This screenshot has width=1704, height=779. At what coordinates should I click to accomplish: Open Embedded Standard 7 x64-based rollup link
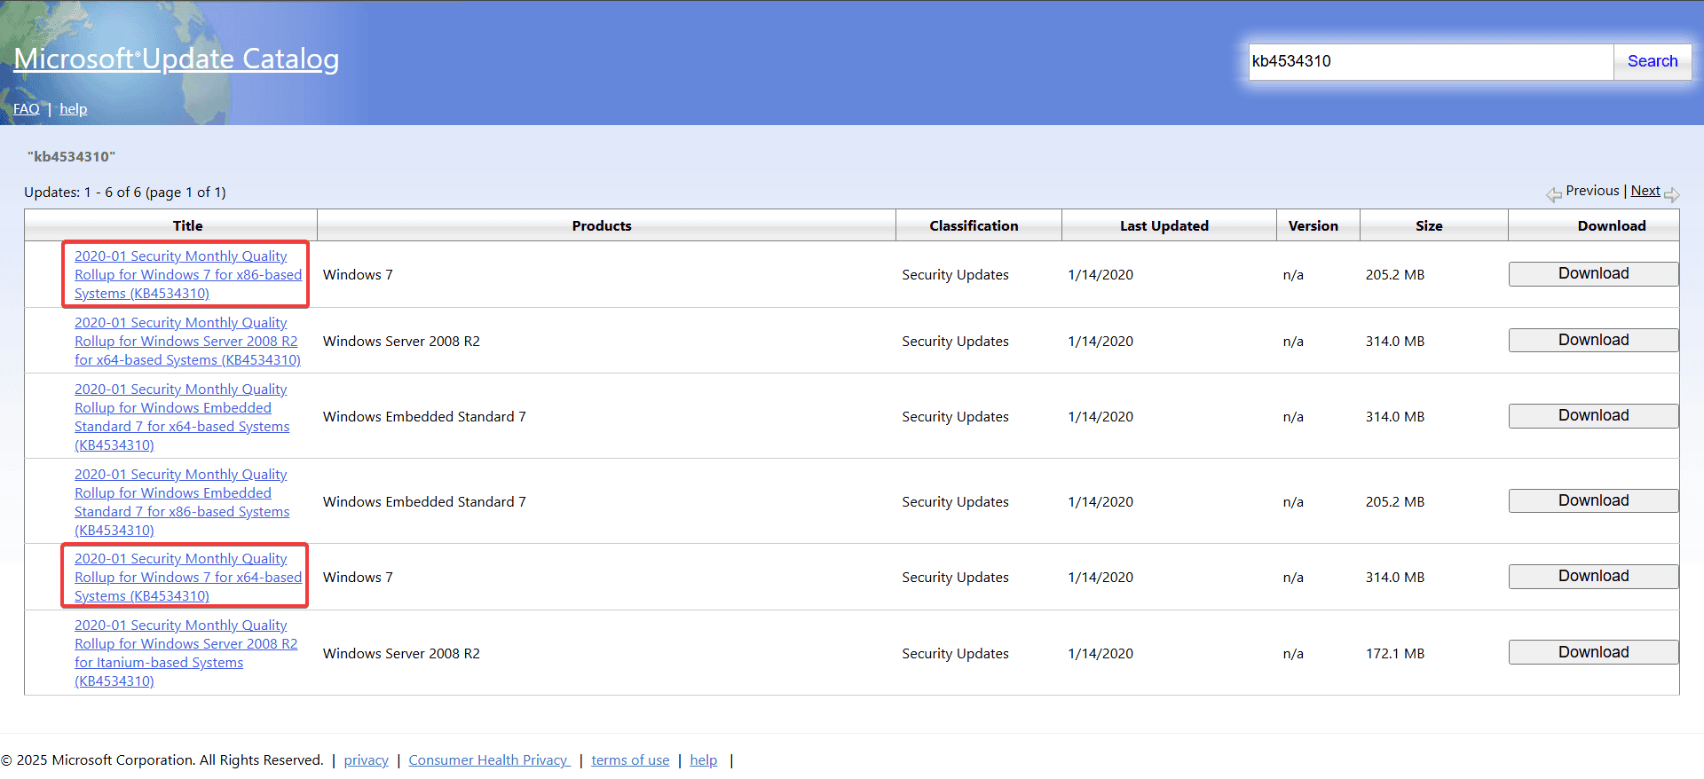point(182,417)
